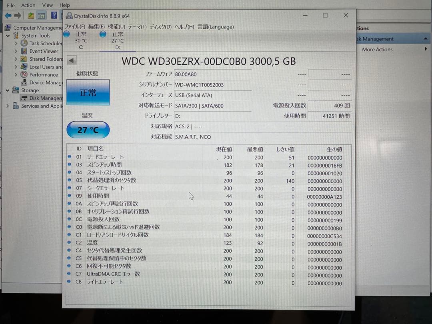Click the interface field USB (Serial ATA)

click(213, 95)
